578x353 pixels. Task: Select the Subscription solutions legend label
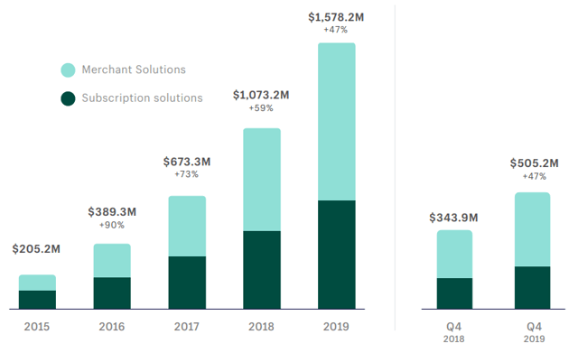coord(143,98)
